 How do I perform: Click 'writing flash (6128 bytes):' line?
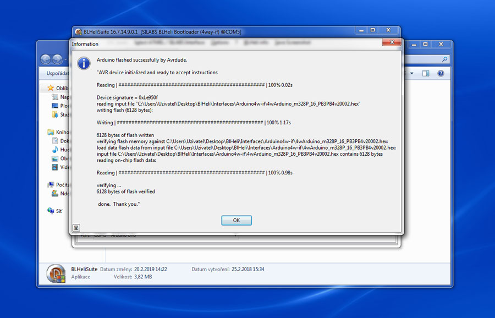125,110
